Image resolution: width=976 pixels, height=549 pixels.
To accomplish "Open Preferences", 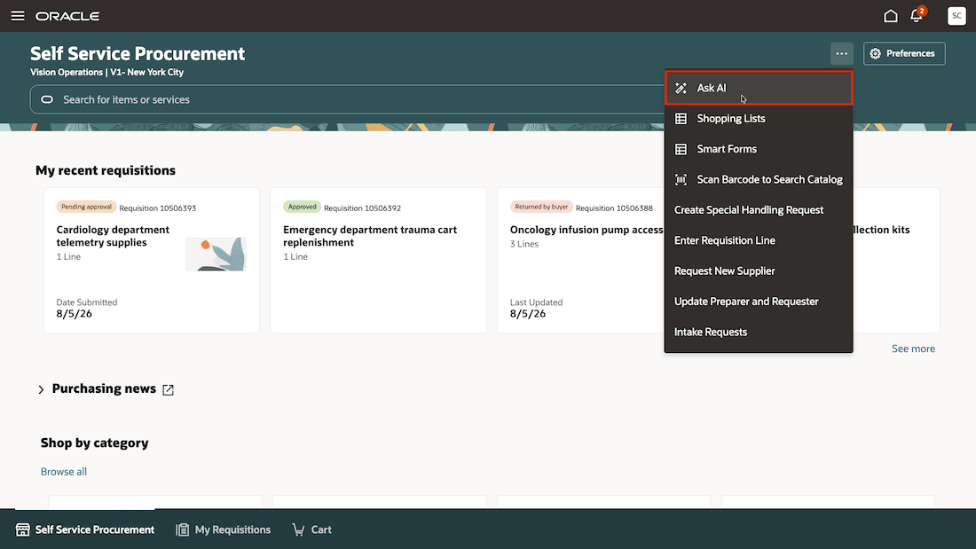I will pos(904,53).
